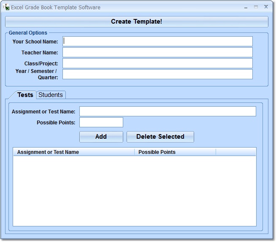Image resolution: width=276 pixels, height=242 pixels.
Task: Click the Create Template! button
Action: coord(137,22)
